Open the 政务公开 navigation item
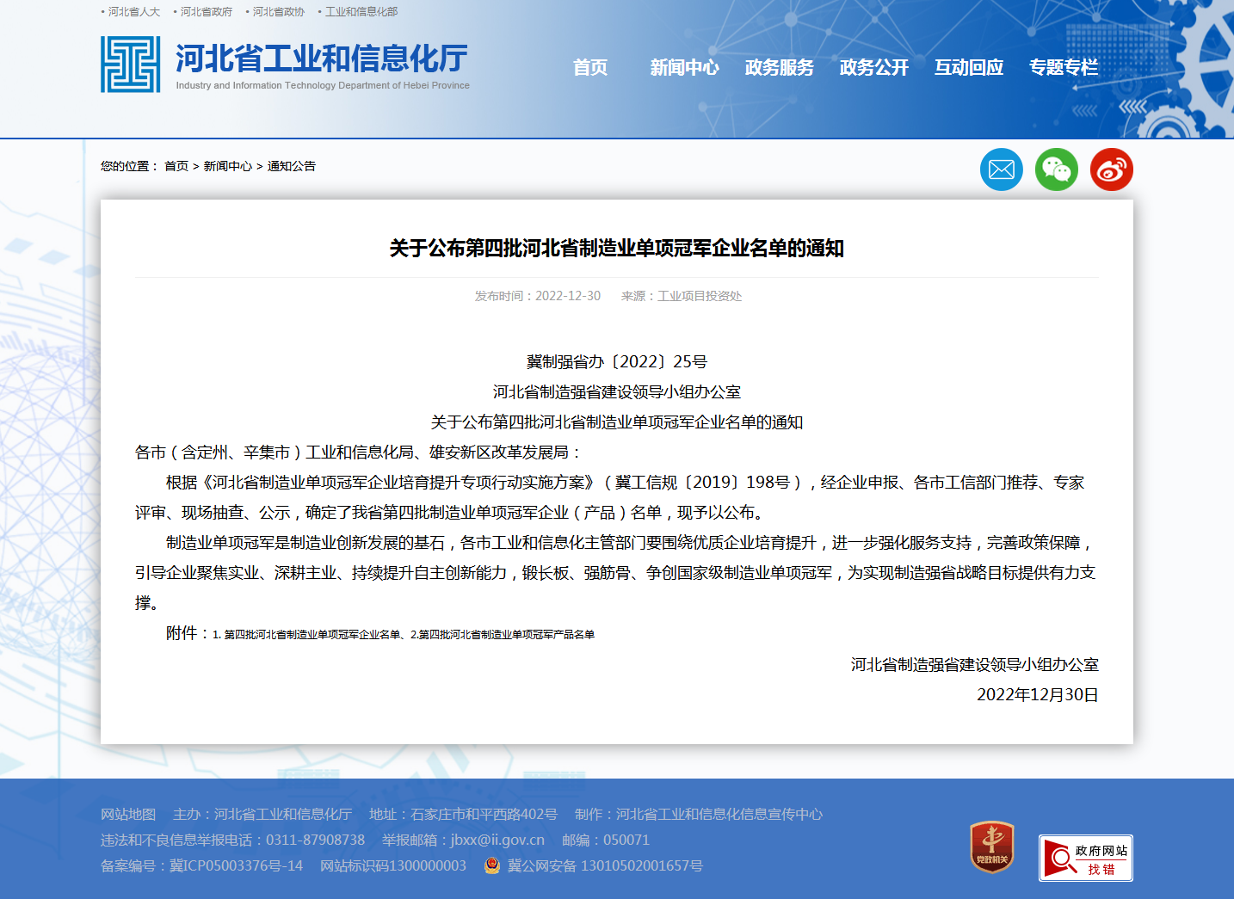 click(873, 68)
